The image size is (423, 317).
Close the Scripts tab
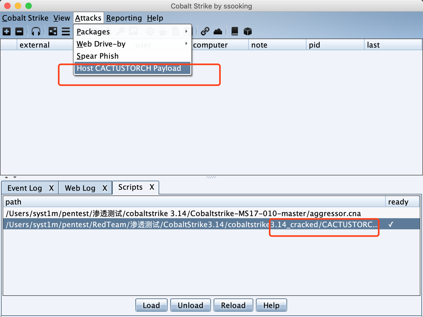pos(152,187)
